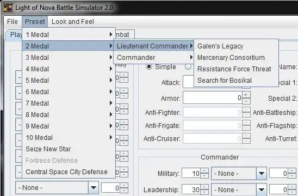
Task: Open the bottom-left None ship dropdown
Action: click(57, 188)
